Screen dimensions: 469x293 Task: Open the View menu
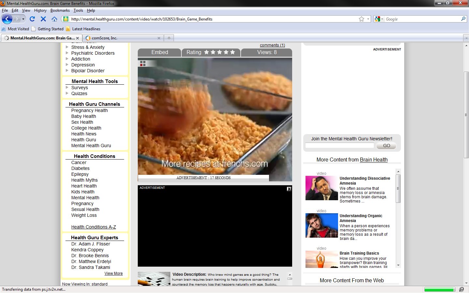(x=26, y=10)
